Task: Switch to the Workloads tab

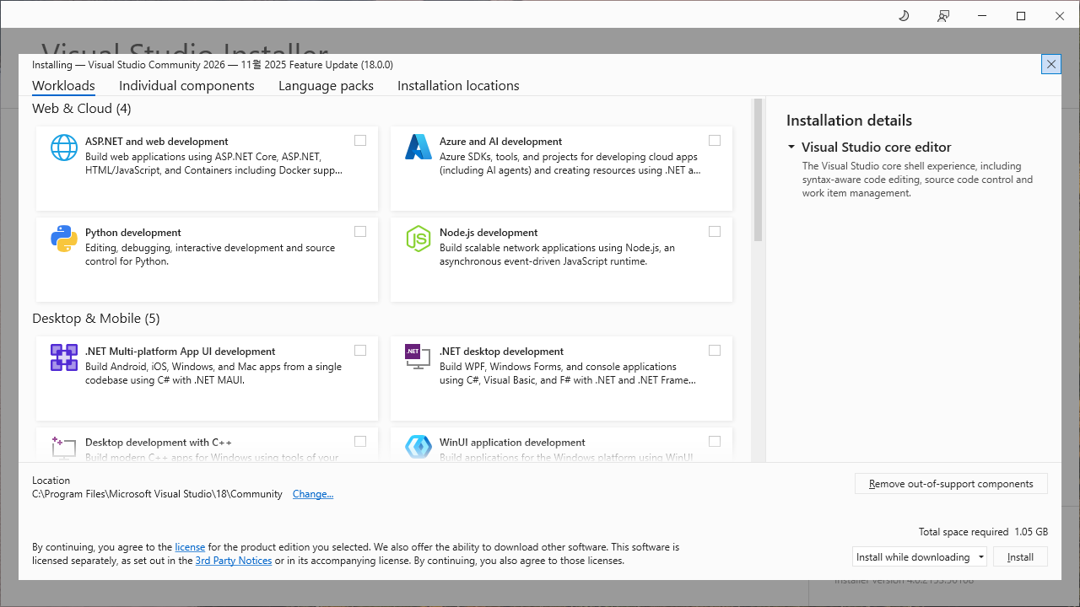Action: (x=63, y=86)
